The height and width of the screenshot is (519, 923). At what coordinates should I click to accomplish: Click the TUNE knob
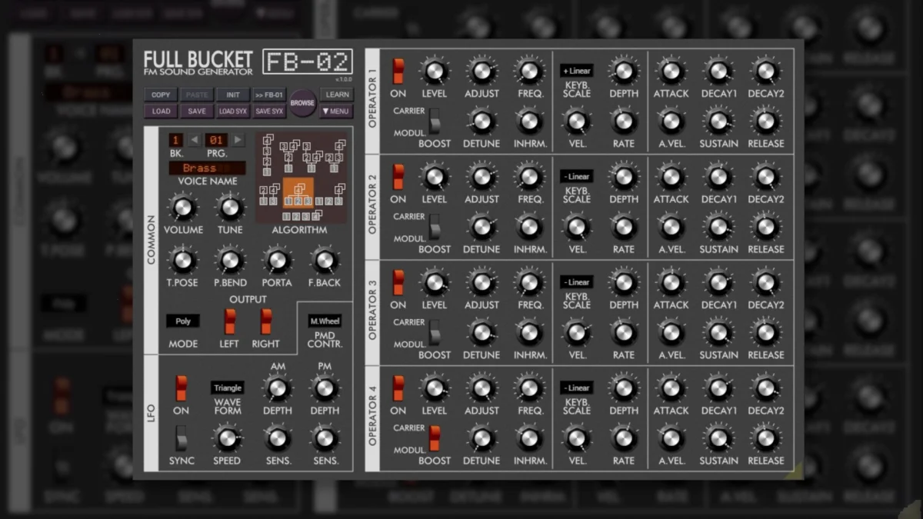click(229, 208)
